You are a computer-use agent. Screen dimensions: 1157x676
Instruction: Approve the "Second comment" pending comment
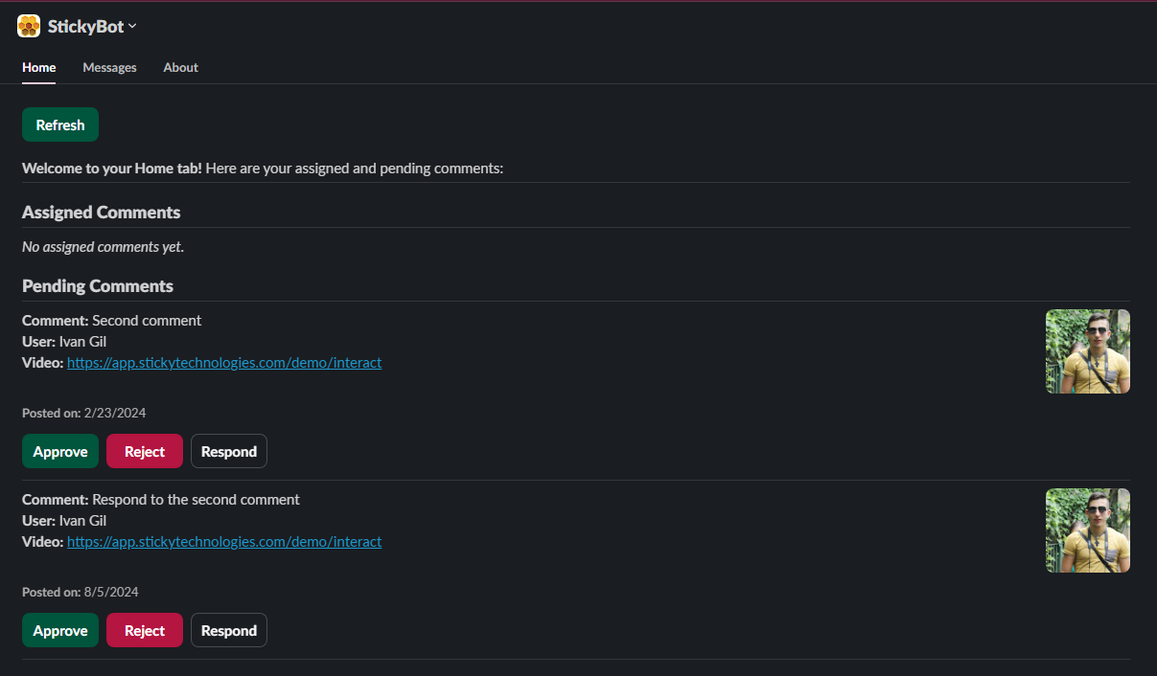pyautogui.click(x=60, y=452)
